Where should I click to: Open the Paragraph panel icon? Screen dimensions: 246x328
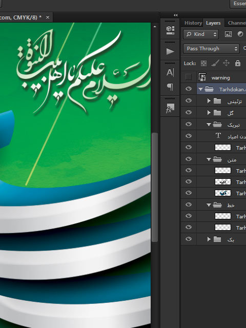pyautogui.click(x=170, y=87)
